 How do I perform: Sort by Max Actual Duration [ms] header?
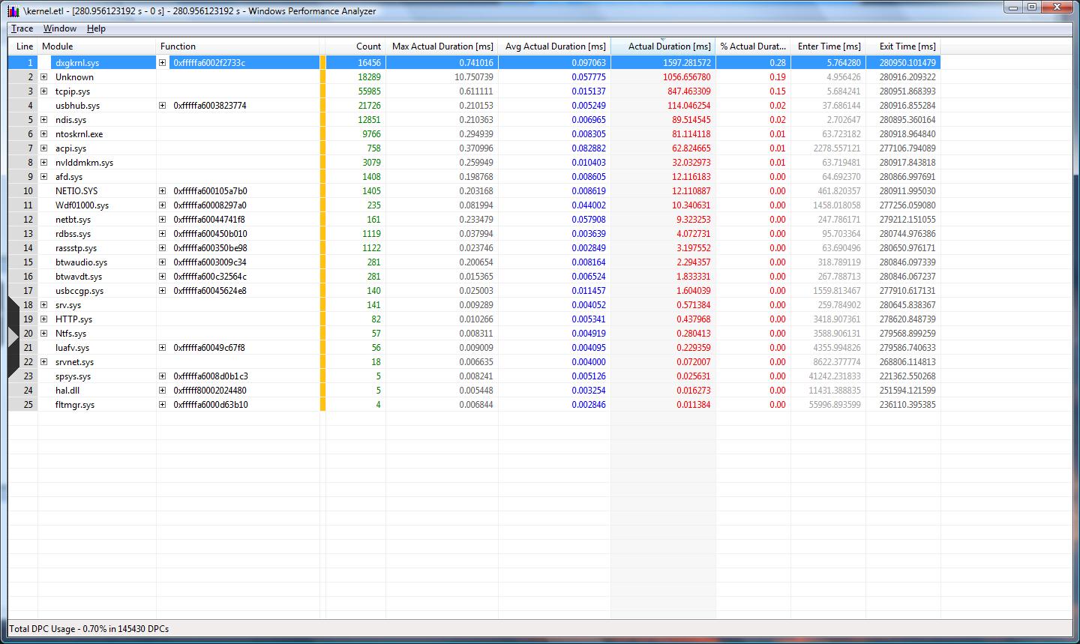[x=442, y=46]
